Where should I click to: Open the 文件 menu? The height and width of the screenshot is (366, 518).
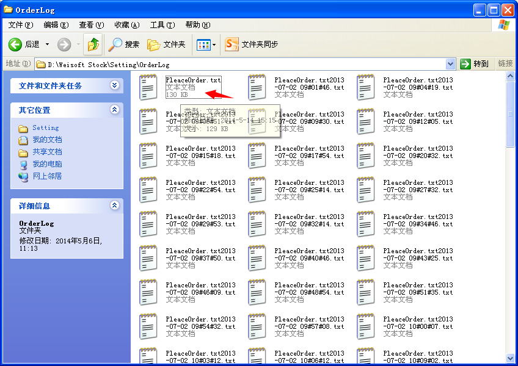[21, 25]
